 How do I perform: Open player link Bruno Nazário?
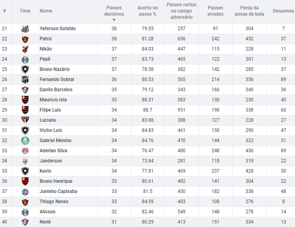tap(54, 69)
